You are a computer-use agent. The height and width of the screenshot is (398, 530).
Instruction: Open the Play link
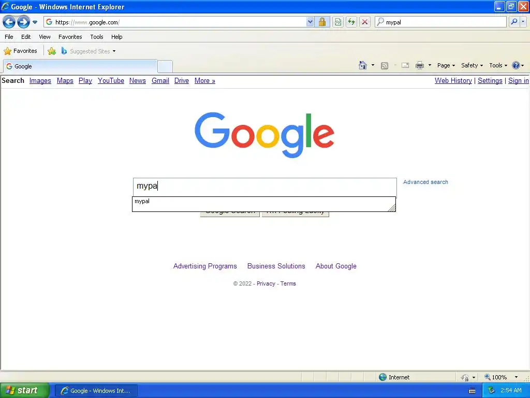click(85, 80)
